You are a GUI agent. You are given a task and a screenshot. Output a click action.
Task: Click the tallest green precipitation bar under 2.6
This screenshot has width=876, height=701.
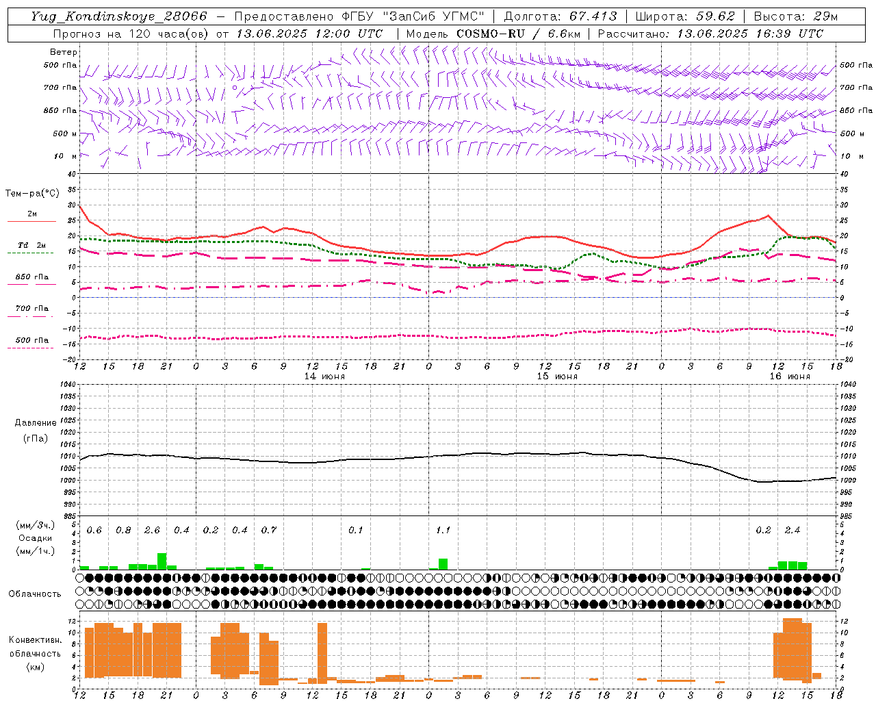(162, 561)
